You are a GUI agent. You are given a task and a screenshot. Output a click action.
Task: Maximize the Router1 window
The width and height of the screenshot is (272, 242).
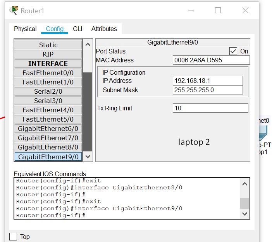[x=218, y=10]
